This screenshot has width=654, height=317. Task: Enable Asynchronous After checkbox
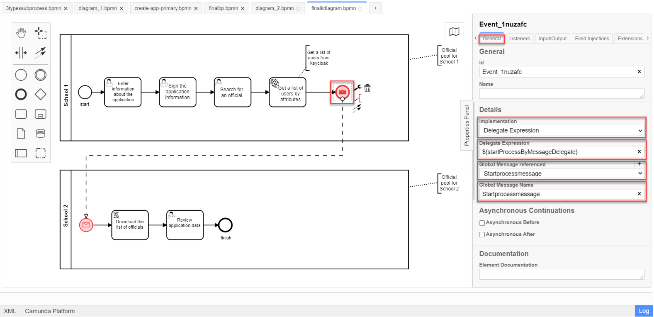482,235
